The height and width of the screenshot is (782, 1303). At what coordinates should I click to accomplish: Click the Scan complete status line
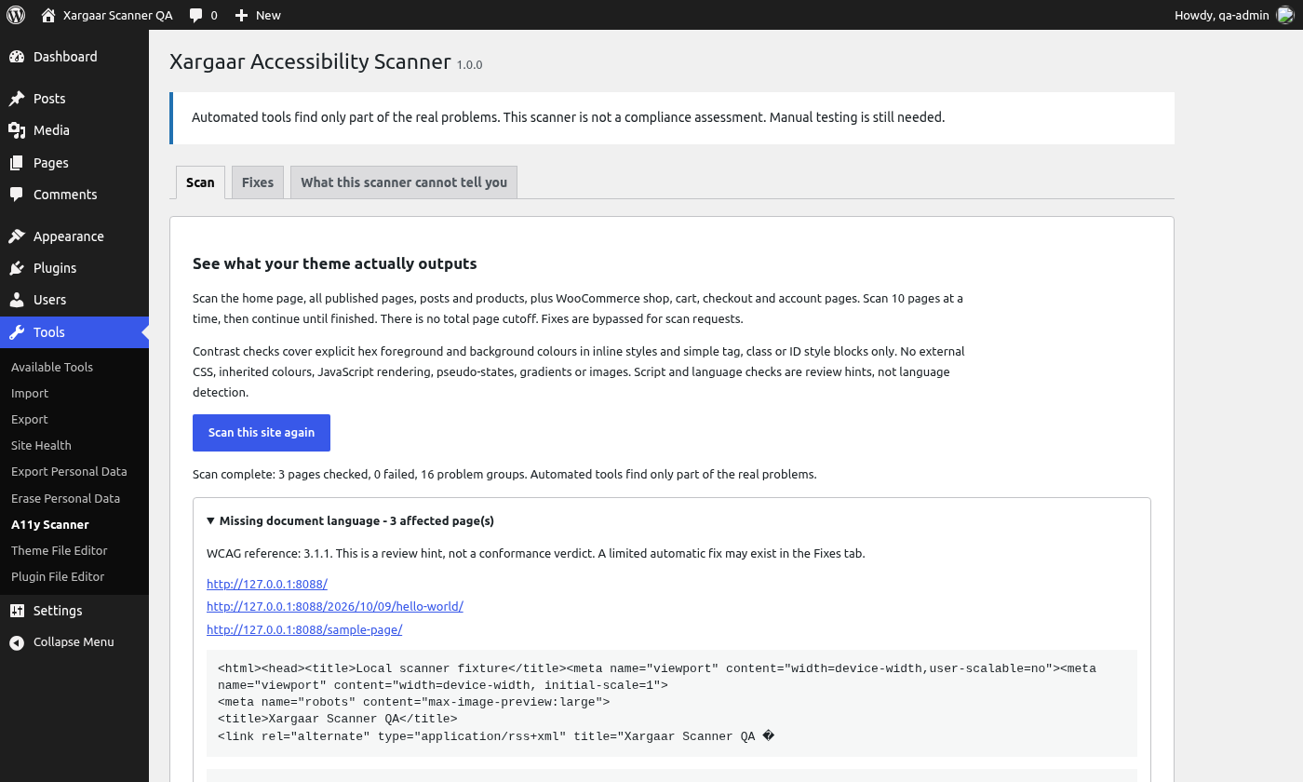click(504, 474)
